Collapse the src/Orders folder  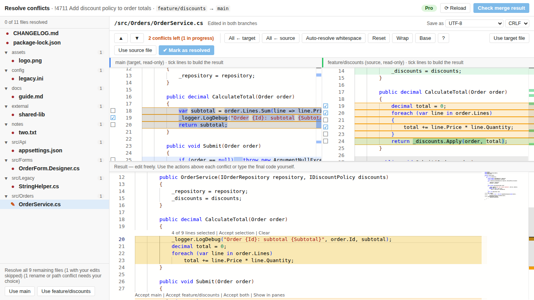pos(6,196)
